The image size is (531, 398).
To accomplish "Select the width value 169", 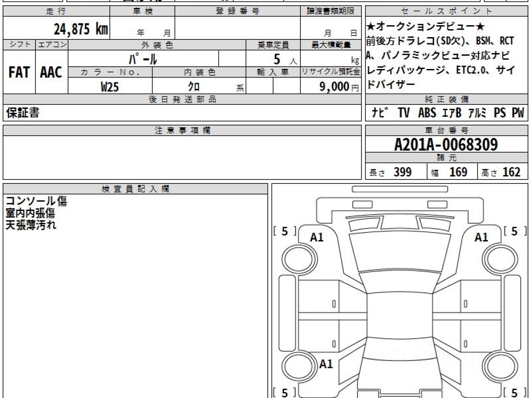I will tap(458, 172).
